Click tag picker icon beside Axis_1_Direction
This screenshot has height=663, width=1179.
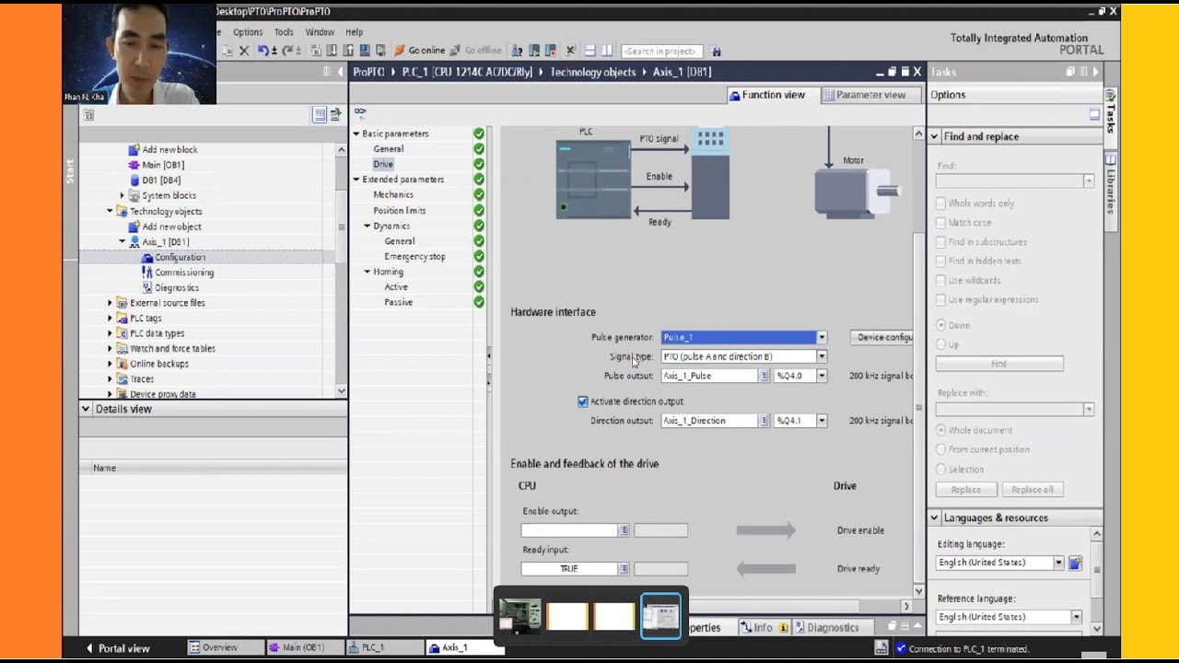tap(764, 421)
